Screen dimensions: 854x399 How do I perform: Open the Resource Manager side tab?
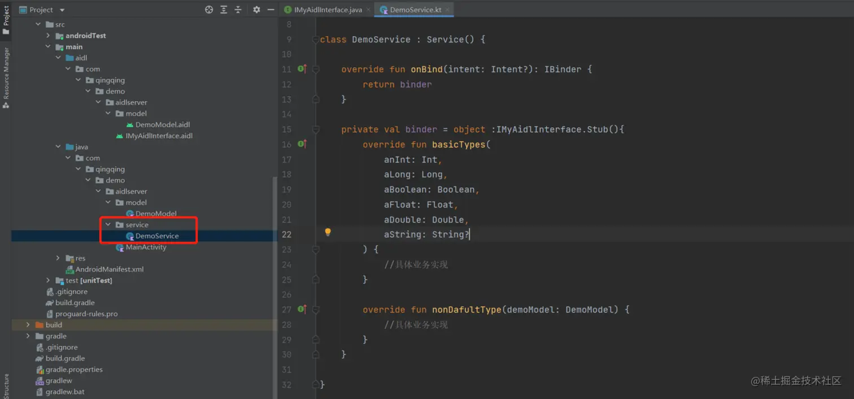[6, 78]
